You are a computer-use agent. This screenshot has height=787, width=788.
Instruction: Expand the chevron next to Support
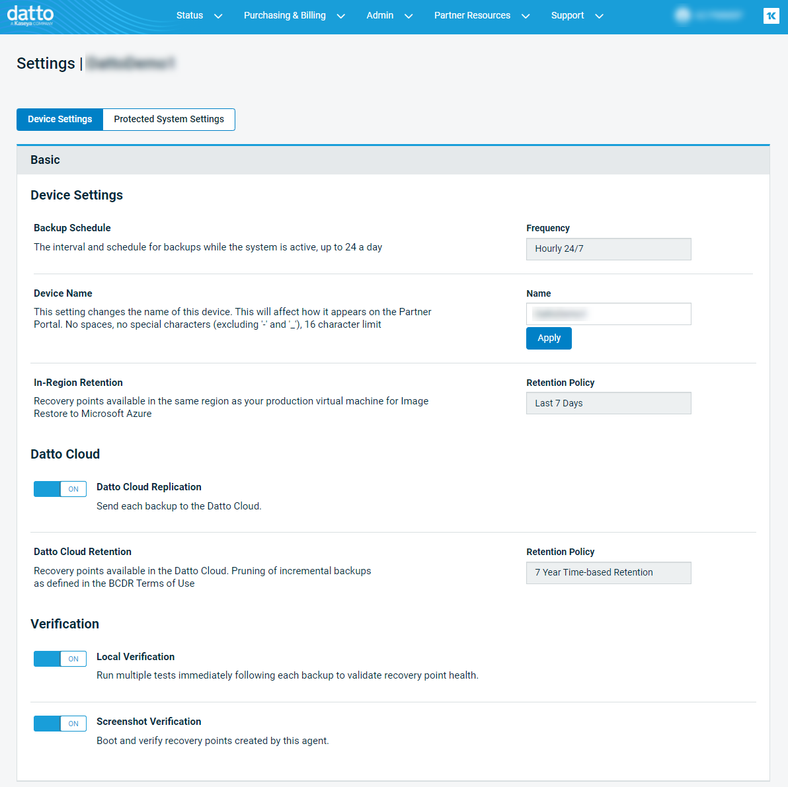click(x=599, y=16)
